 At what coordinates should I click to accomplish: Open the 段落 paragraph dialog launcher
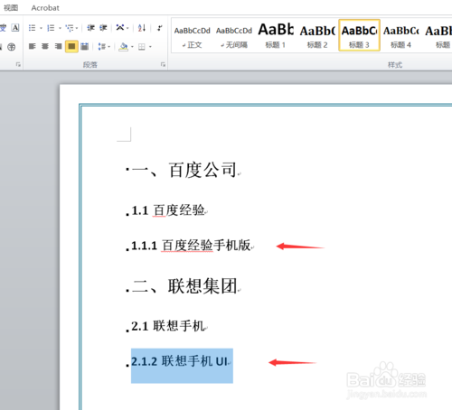pos(163,64)
